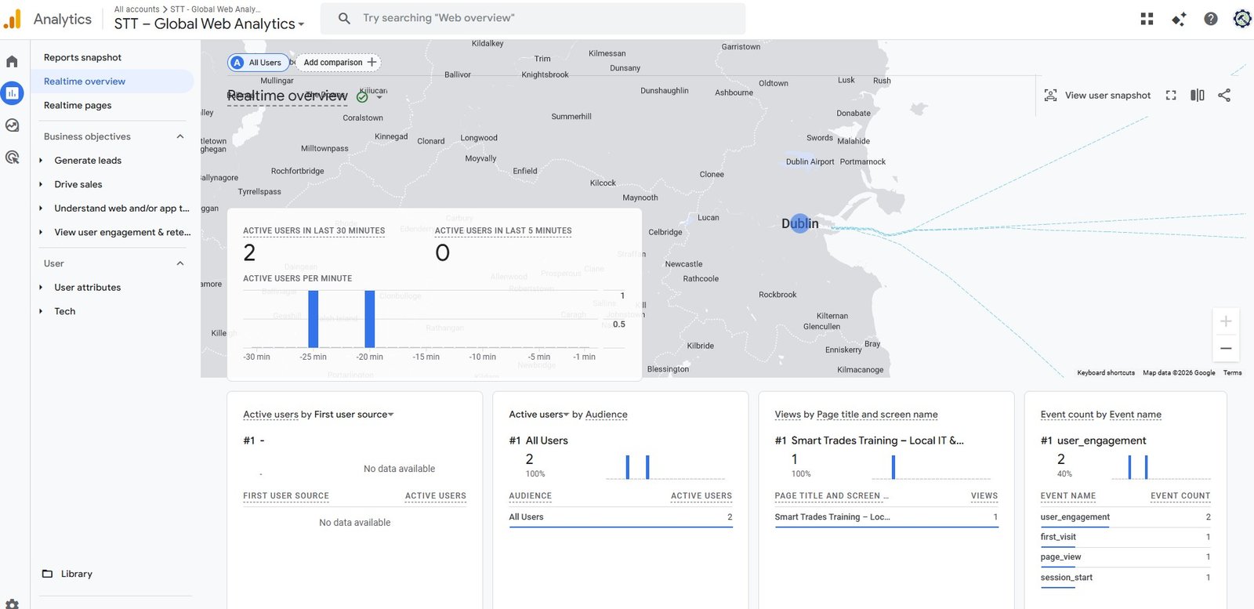Open the Home icon in left rail
The width and height of the screenshot is (1254, 609).
[x=12, y=61]
